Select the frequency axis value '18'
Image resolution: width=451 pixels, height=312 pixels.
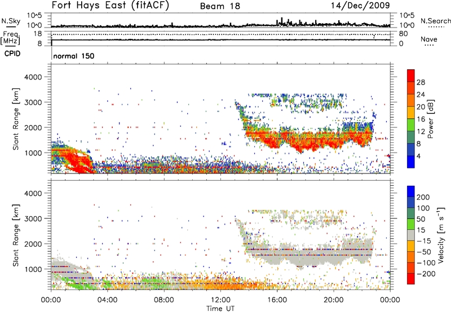38,34
